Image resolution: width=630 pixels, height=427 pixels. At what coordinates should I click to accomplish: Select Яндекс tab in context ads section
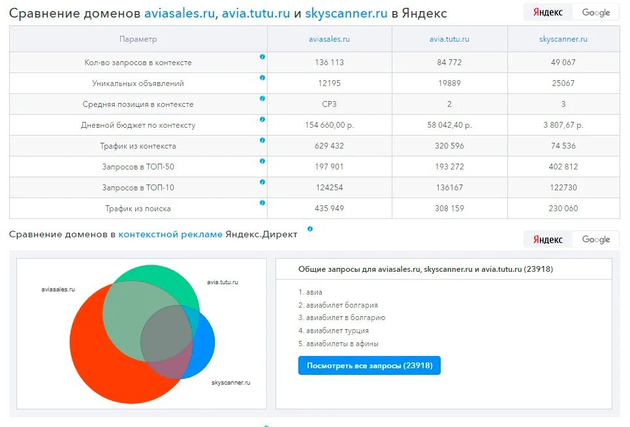(548, 240)
